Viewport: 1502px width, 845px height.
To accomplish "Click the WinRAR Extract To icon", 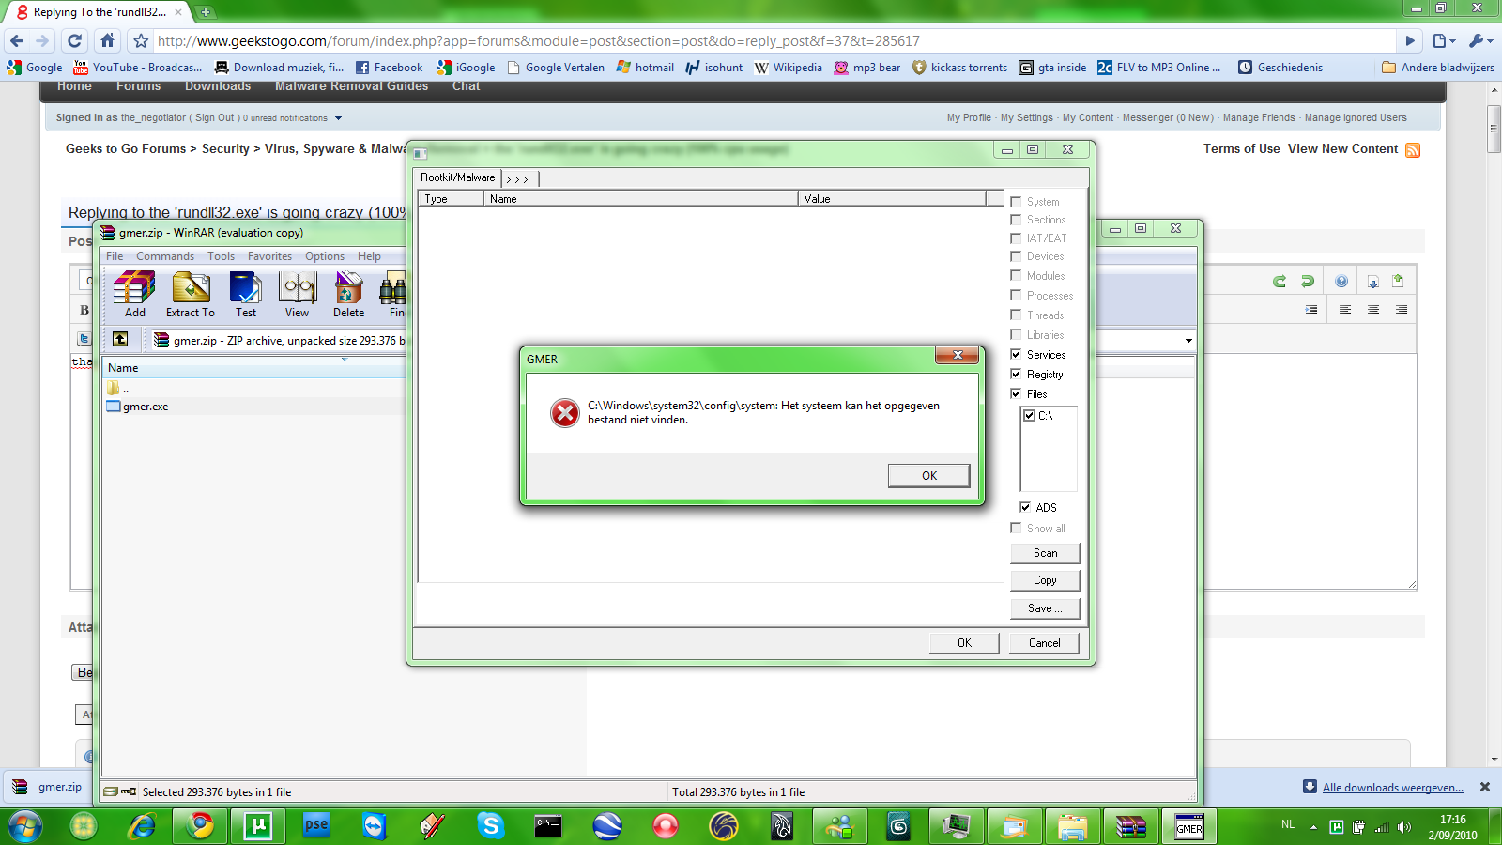I will pyautogui.click(x=191, y=295).
